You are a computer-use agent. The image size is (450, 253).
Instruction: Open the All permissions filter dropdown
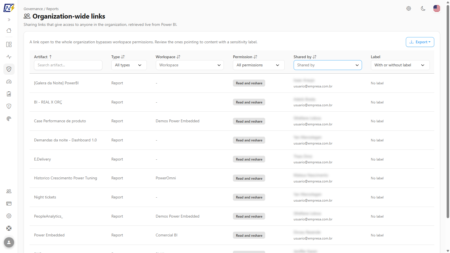(258, 65)
